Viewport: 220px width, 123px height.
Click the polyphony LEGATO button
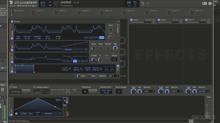[x=92, y=93]
